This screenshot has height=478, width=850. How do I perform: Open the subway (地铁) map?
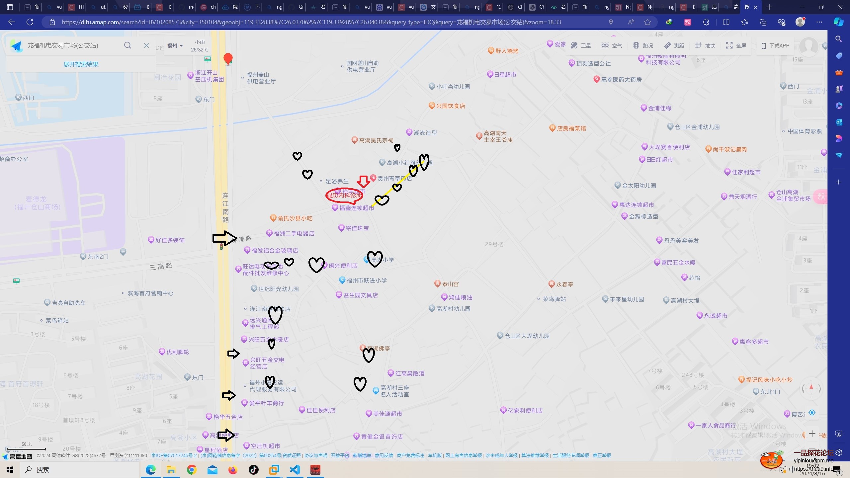(705, 45)
